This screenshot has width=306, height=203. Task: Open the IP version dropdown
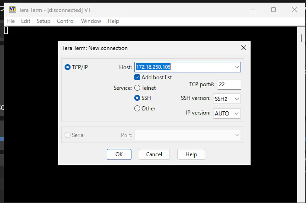[227, 113]
